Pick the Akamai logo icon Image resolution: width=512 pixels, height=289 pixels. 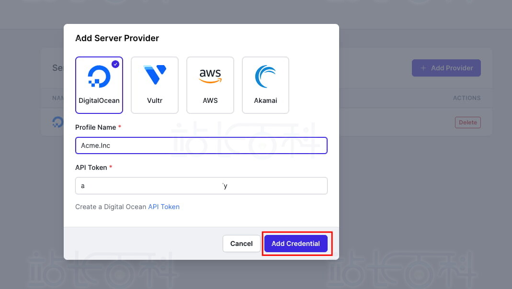coord(265,77)
